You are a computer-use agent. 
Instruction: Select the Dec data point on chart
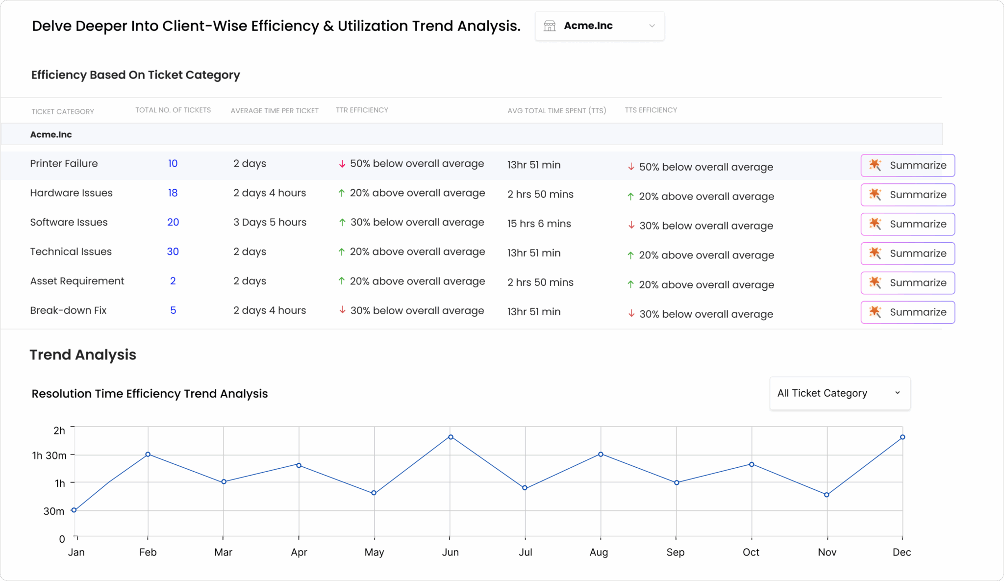click(x=903, y=437)
